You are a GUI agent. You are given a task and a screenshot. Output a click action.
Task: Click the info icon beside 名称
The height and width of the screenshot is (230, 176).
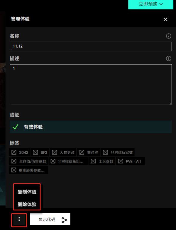(168, 36)
